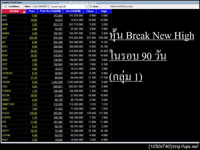Click KIAT High value 8.000
The width and height of the screenshot is (200, 150).
104,140
